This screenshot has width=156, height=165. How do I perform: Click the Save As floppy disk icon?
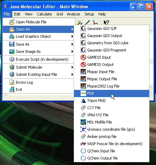click(x=12, y=44)
